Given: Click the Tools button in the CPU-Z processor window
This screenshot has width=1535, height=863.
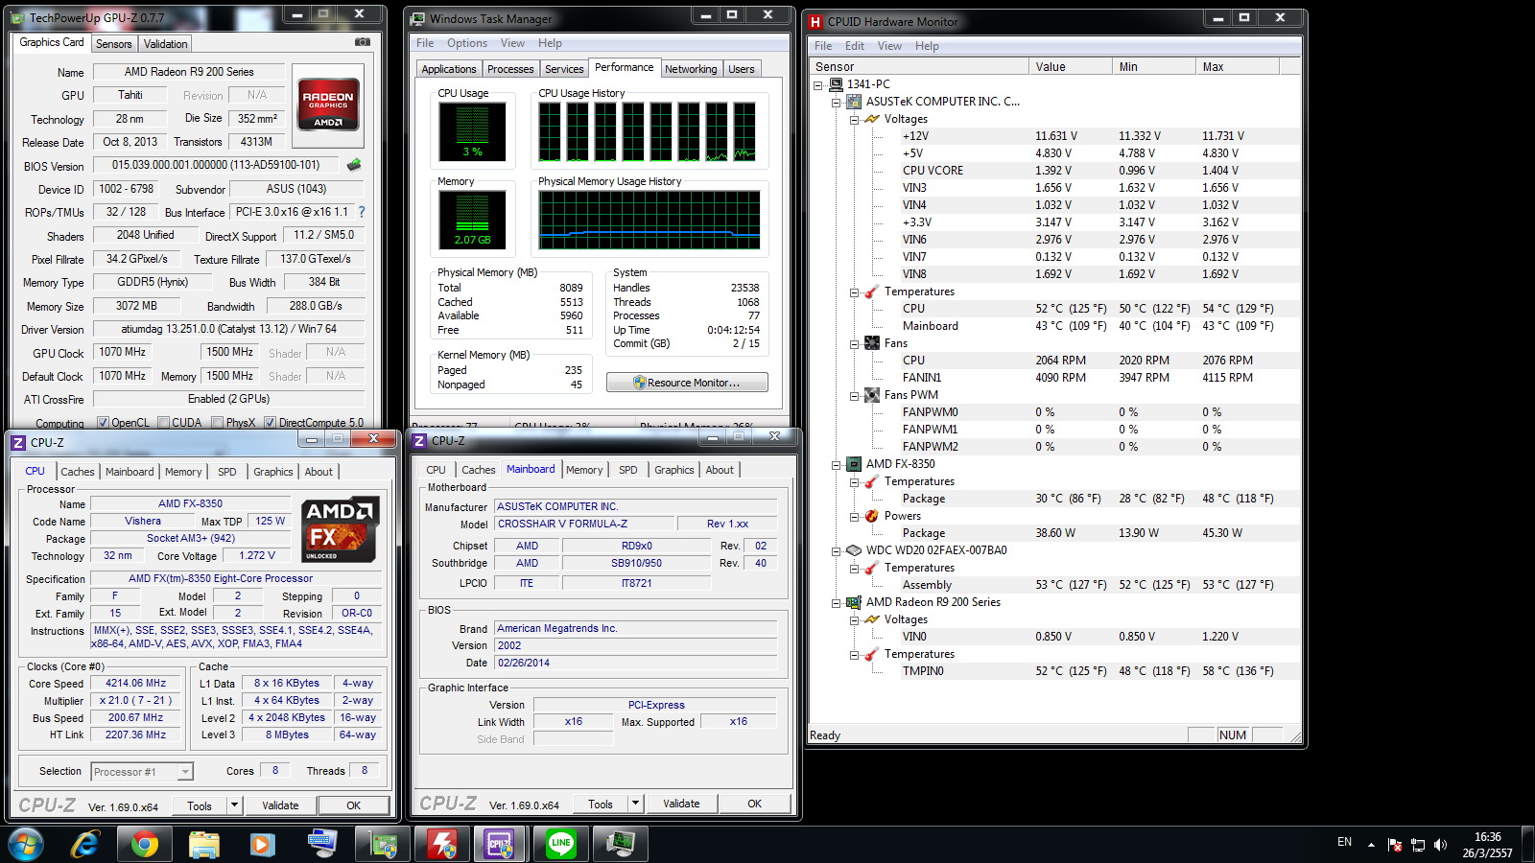Looking at the screenshot, I should [200, 805].
